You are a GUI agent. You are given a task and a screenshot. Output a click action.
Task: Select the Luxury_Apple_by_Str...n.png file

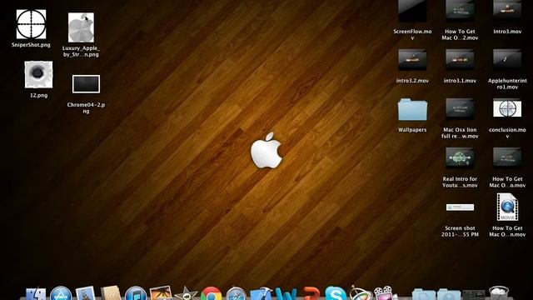pos(81,27)
